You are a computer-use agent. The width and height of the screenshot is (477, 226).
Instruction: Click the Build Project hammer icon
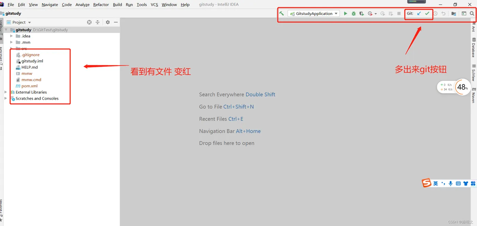pyautogui.click(x=281, y=14)
